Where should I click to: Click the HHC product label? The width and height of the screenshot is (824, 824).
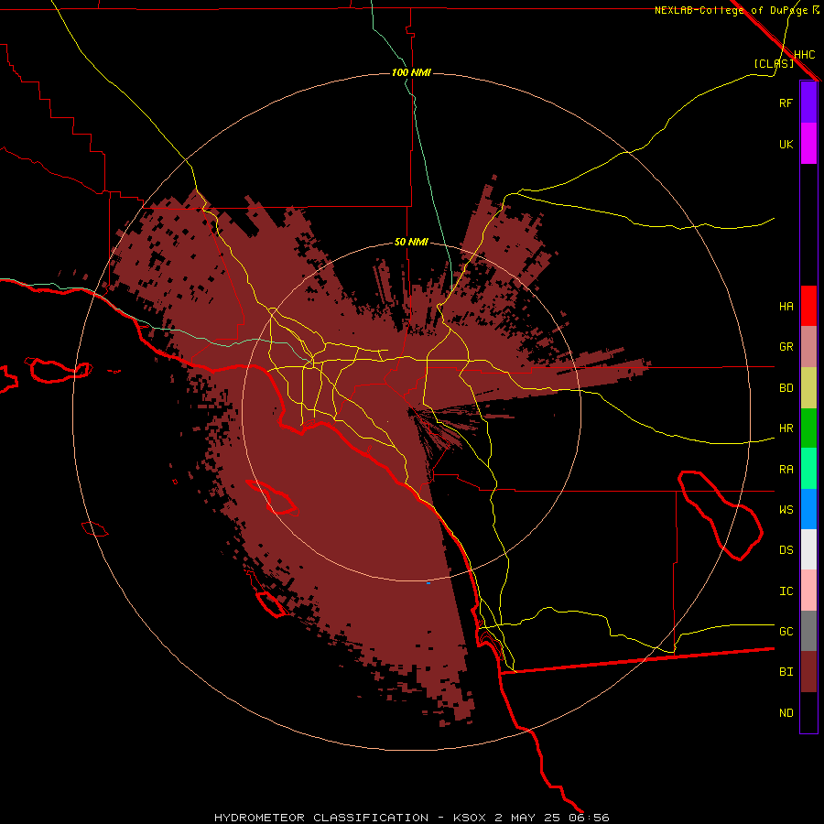point(805,55)
